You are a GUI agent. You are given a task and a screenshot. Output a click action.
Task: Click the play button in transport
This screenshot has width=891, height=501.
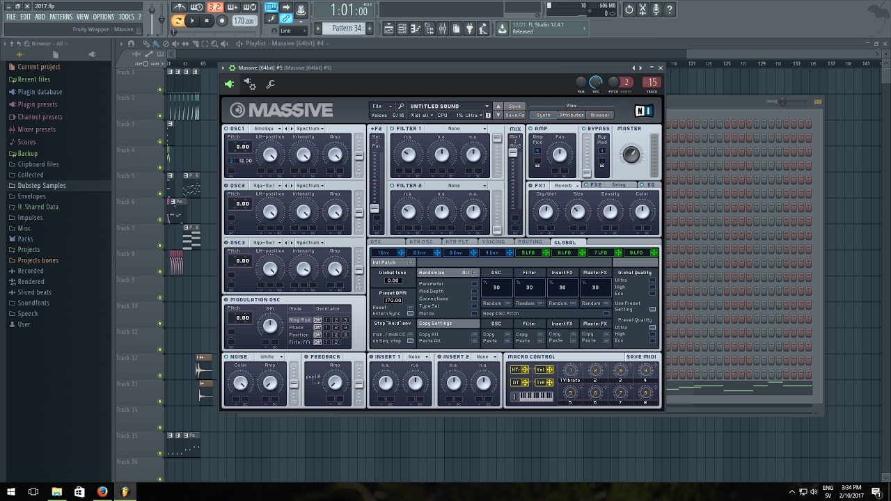tap(192, 21)
